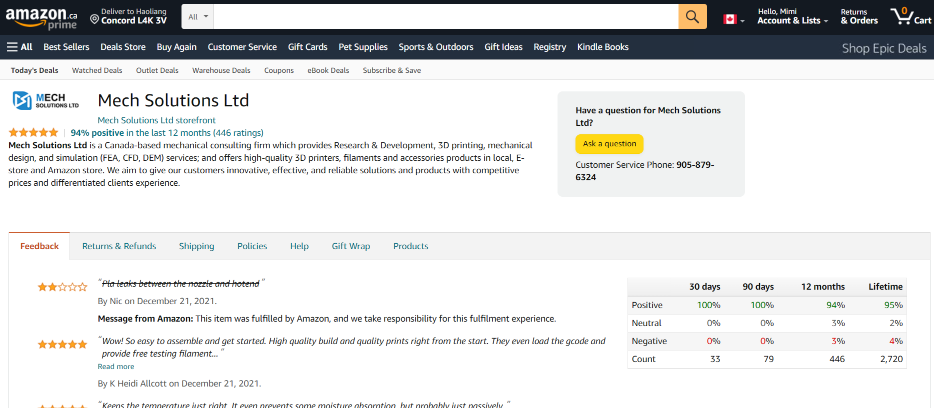Open Customer Service
Screen dimensions: 934x408
point(242,47)
